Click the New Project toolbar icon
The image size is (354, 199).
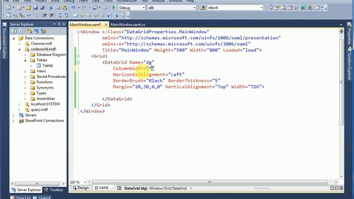tap(9, 8)
